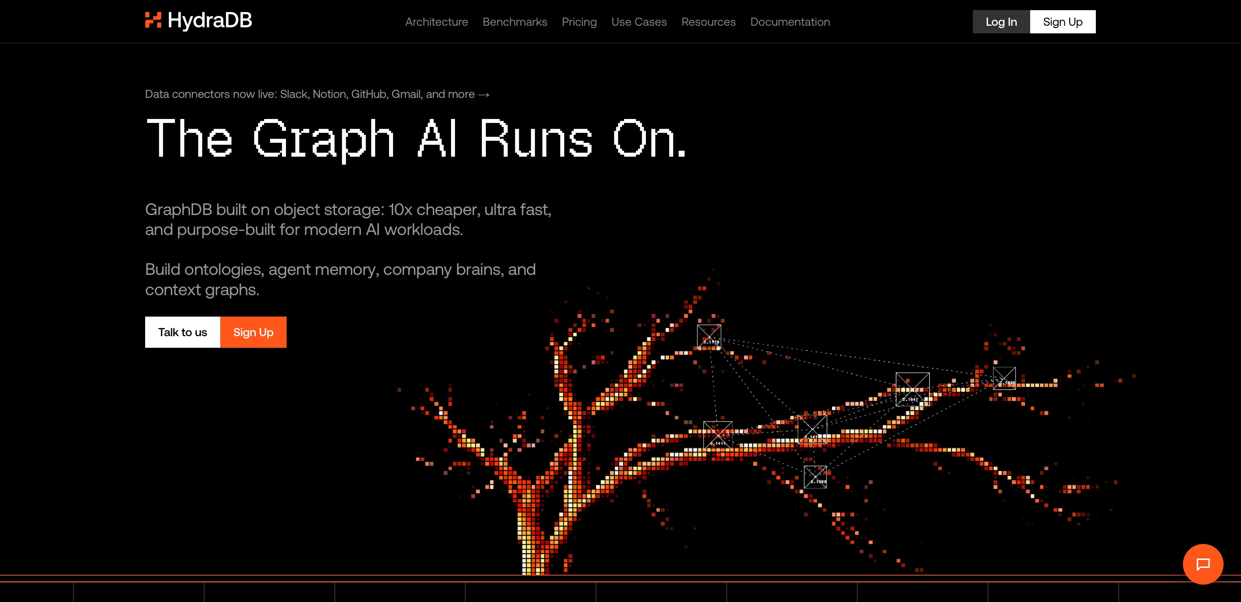The image size is (1241, 602).
Task: Click the HydraDB wordmark text
Action: coord(210,20)
